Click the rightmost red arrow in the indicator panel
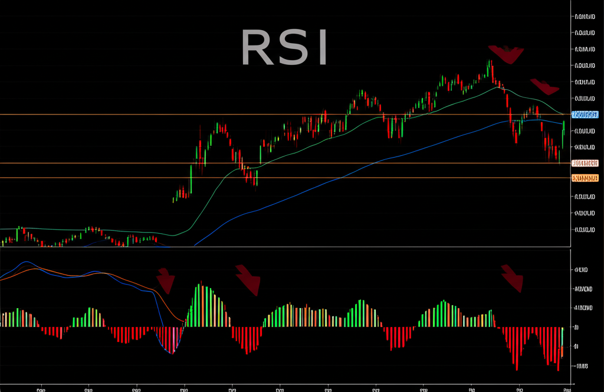This screenshot has width=604, height=392. 512,278
